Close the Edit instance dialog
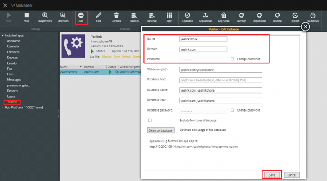Screen dimensions: 327x181 305,27
